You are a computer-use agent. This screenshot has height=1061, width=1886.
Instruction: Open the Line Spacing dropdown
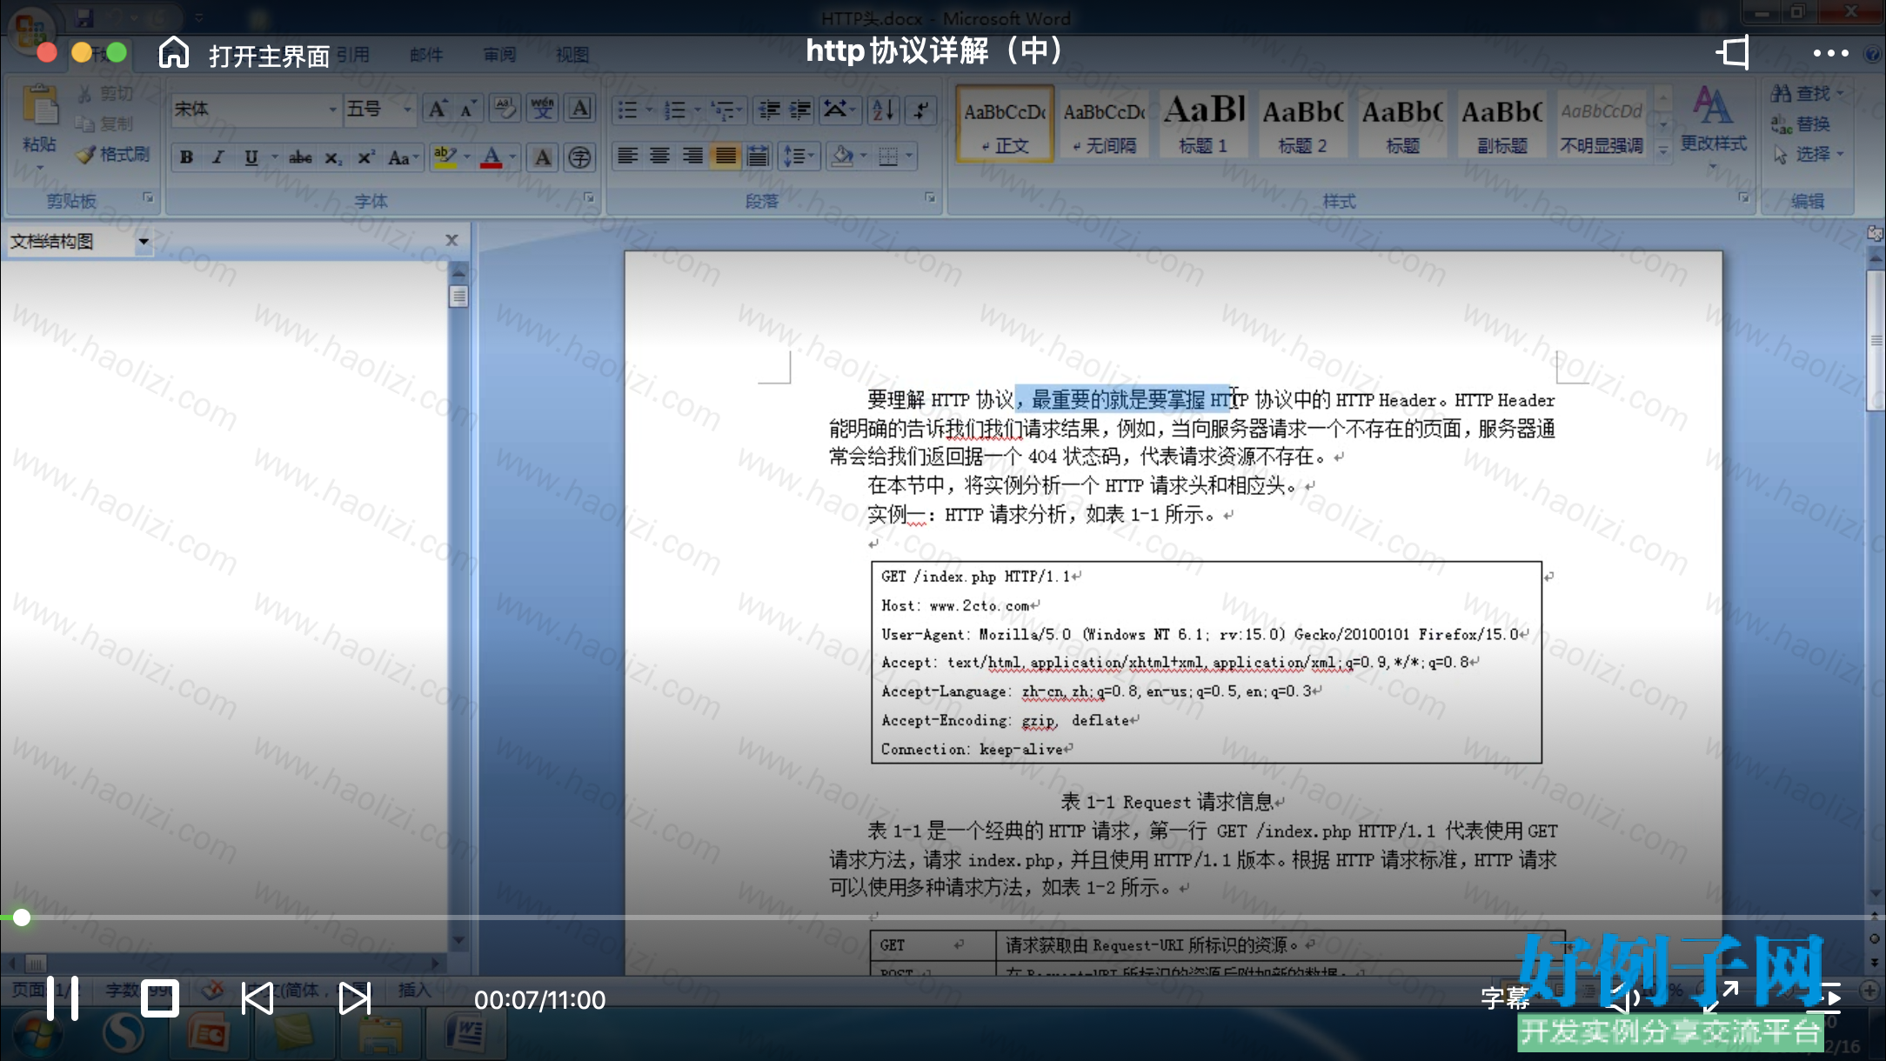[x=798, y=157]
